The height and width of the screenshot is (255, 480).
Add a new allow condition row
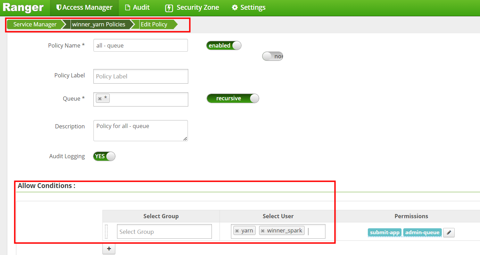pyautogui.click(x=109, y=249)
